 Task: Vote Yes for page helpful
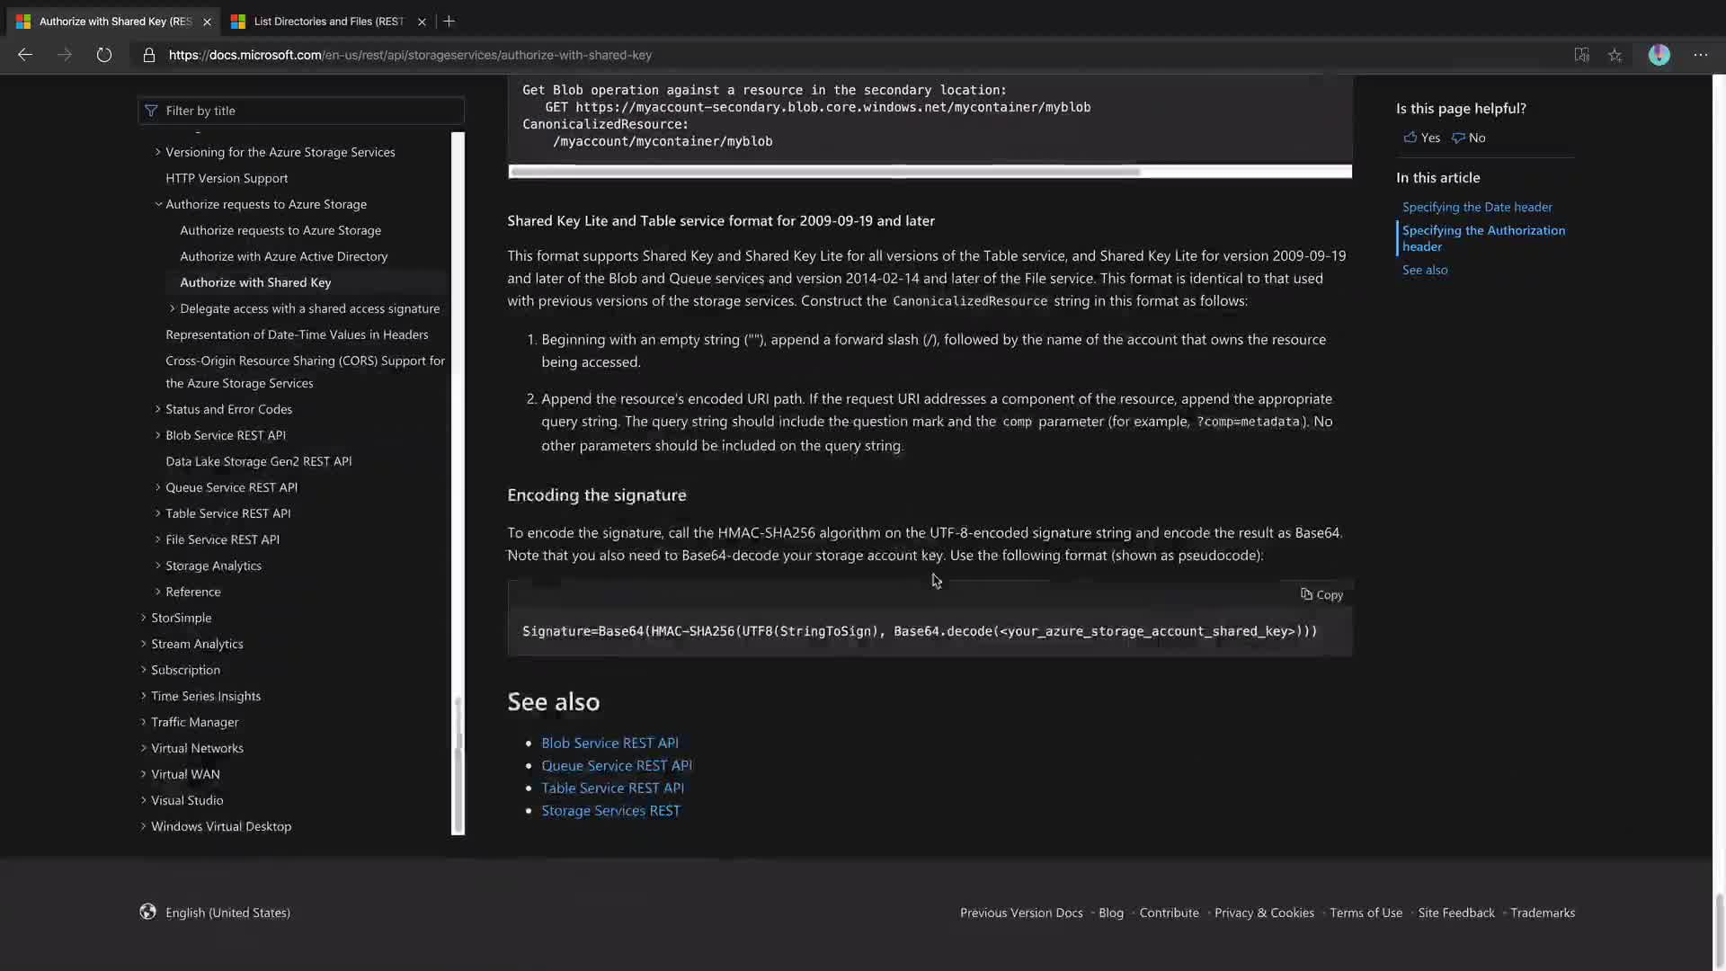[x=1421, y=138]
